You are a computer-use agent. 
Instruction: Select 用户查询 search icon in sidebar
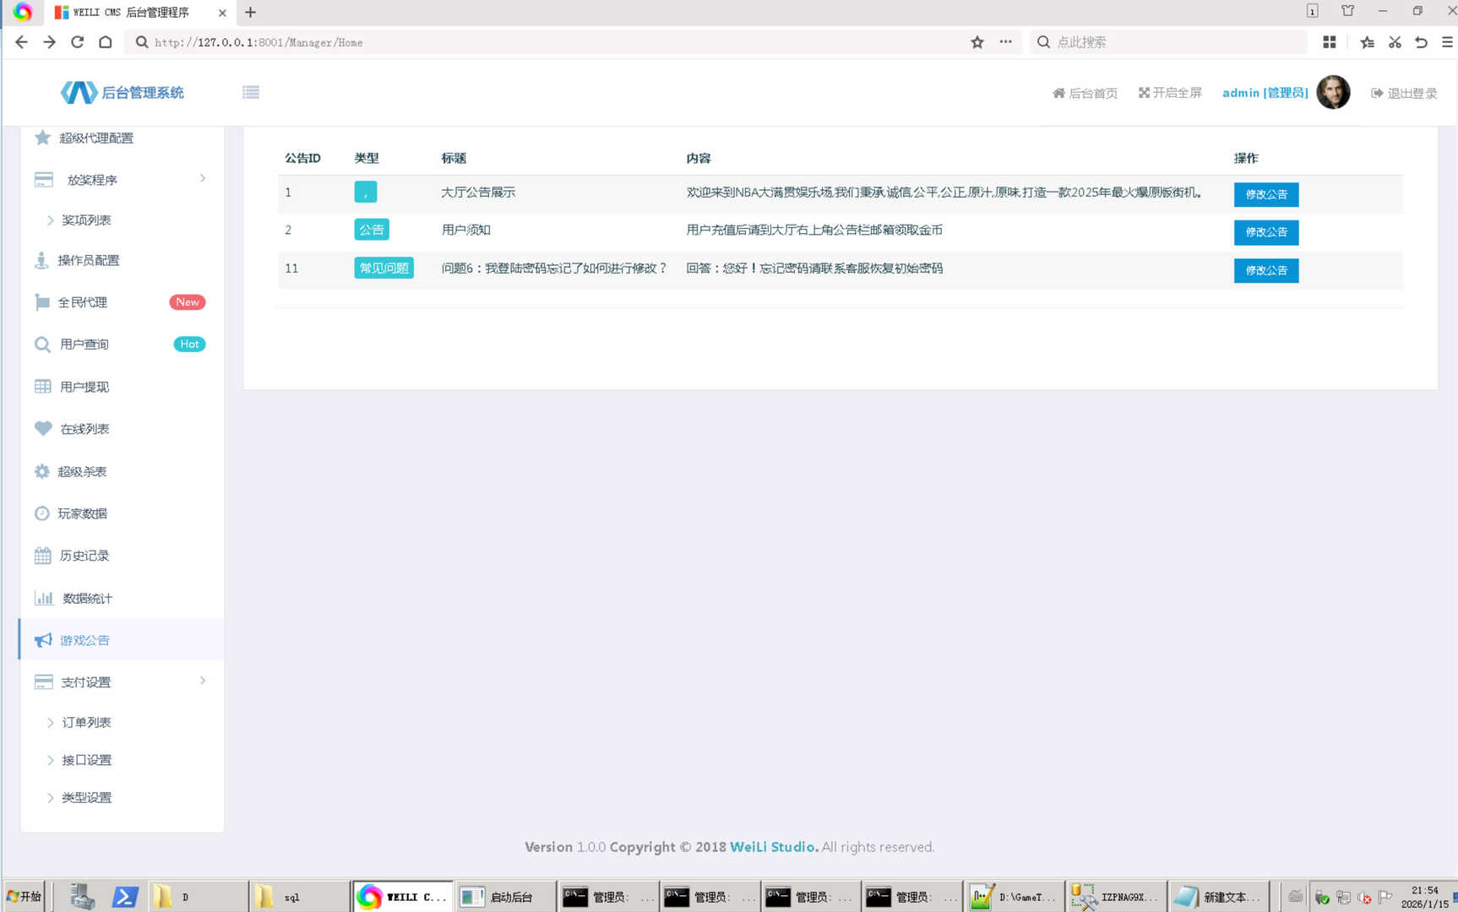pos(42,345)
